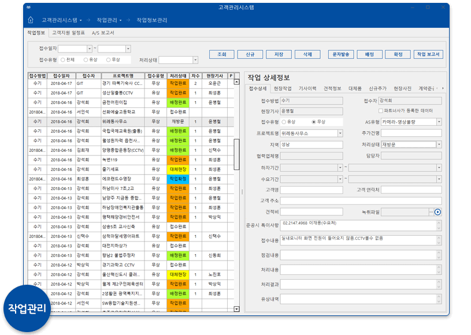Open the 수요기간 start date dropdown
The image size is (471, 335).
pyautogui.click(x=340, y=179)
